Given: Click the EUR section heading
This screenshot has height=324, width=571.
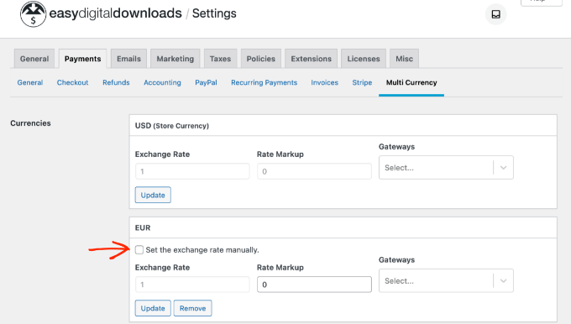Looking at the screenshot, I should [143, 227].
